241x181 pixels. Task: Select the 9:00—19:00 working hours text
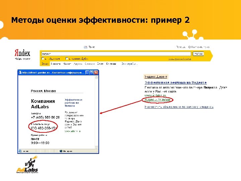pyautogui.click(x=40, y=143)
